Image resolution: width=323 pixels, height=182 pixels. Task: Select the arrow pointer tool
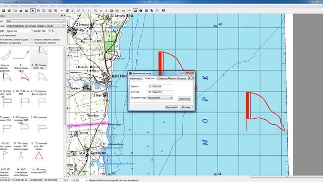[x=33, y=11]
